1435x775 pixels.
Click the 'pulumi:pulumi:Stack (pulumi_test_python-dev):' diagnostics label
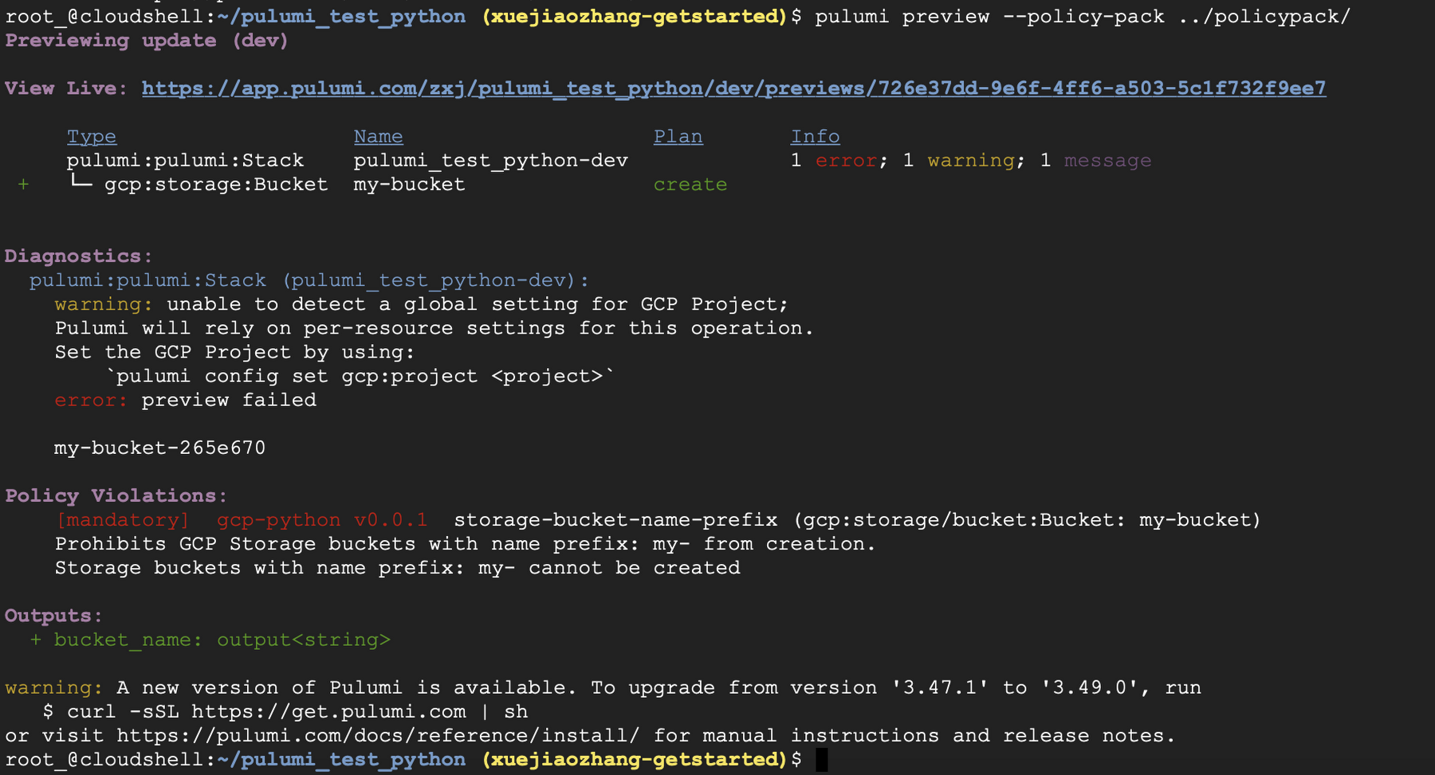point(309,280)
